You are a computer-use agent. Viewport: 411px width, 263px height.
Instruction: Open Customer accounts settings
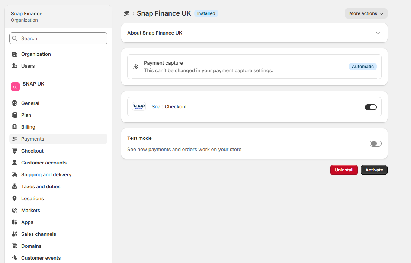point(58,163)
